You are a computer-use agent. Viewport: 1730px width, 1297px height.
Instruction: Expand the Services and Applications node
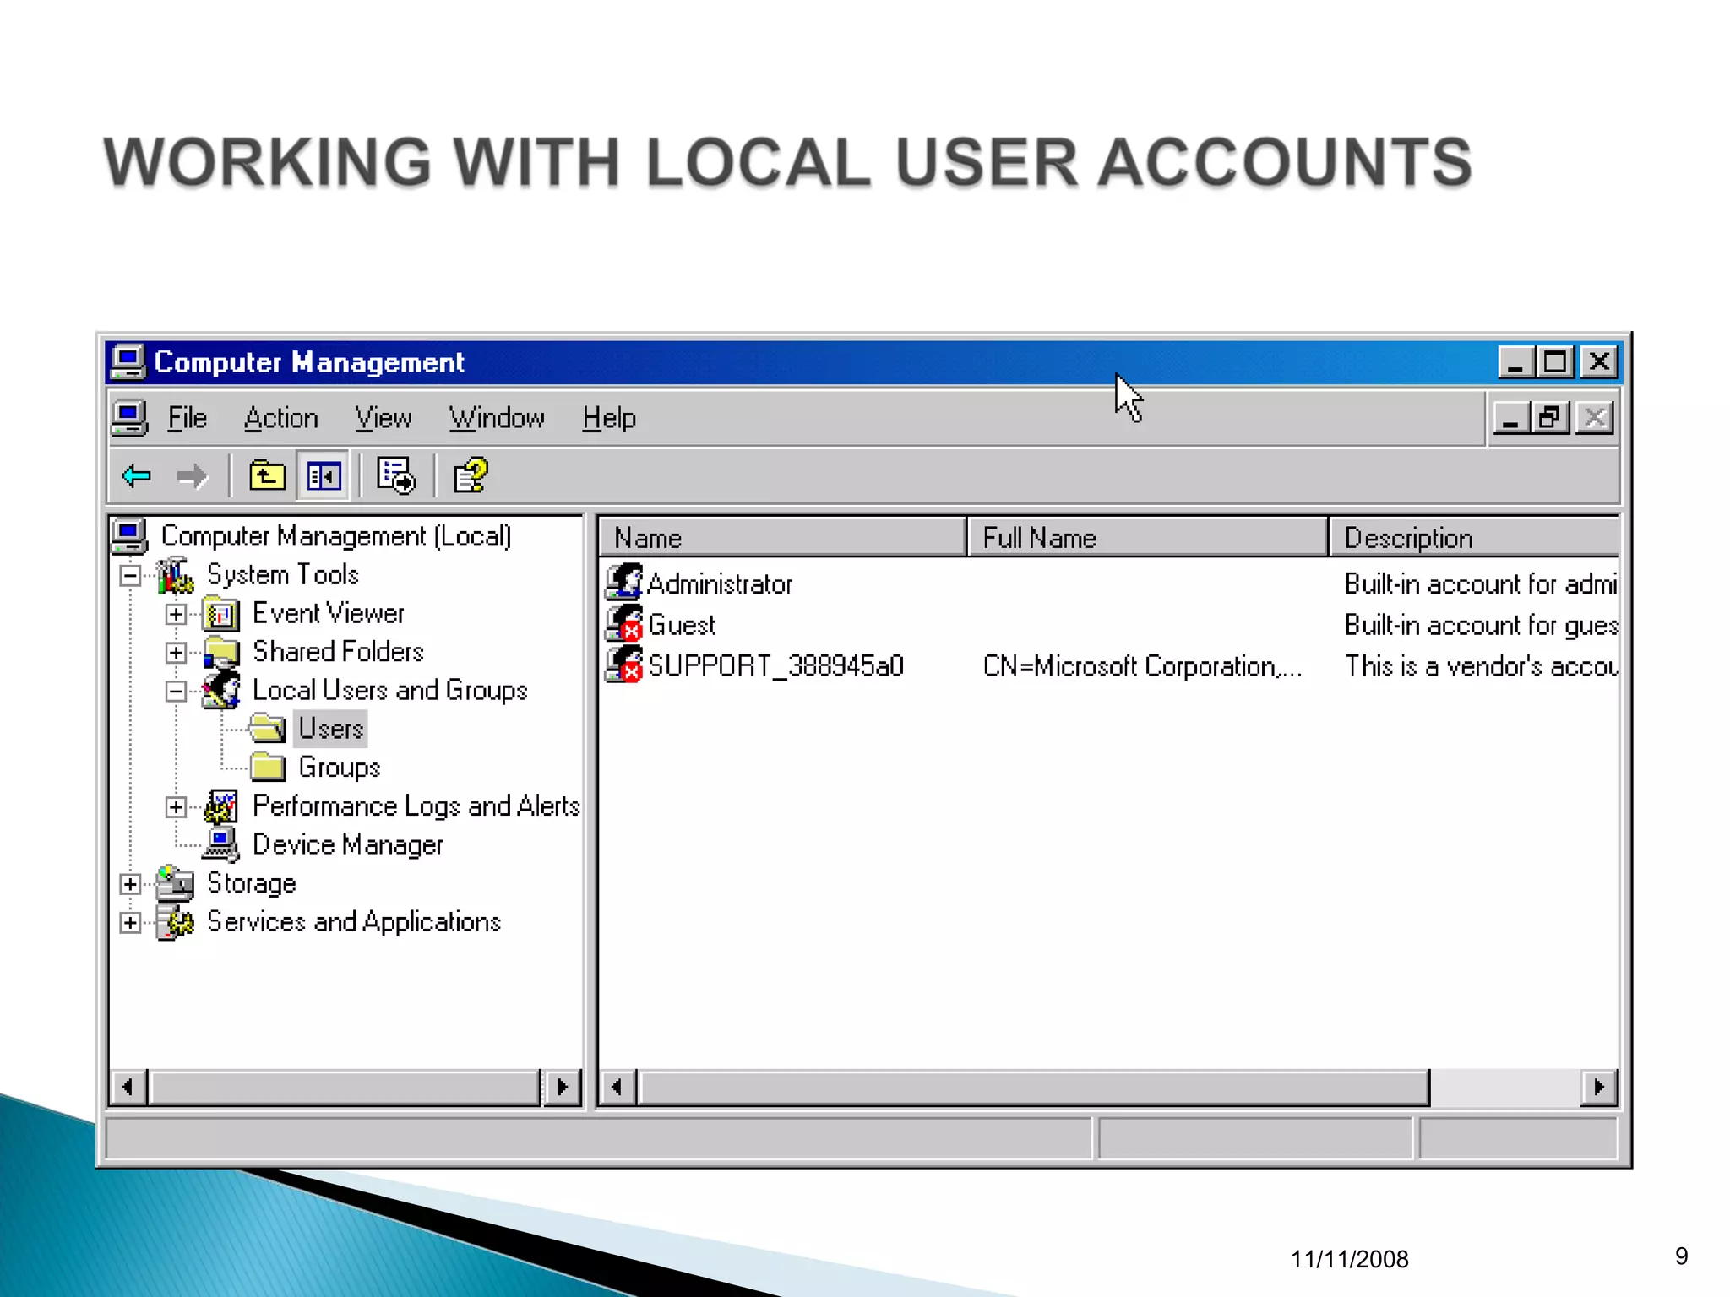[130, 923]
